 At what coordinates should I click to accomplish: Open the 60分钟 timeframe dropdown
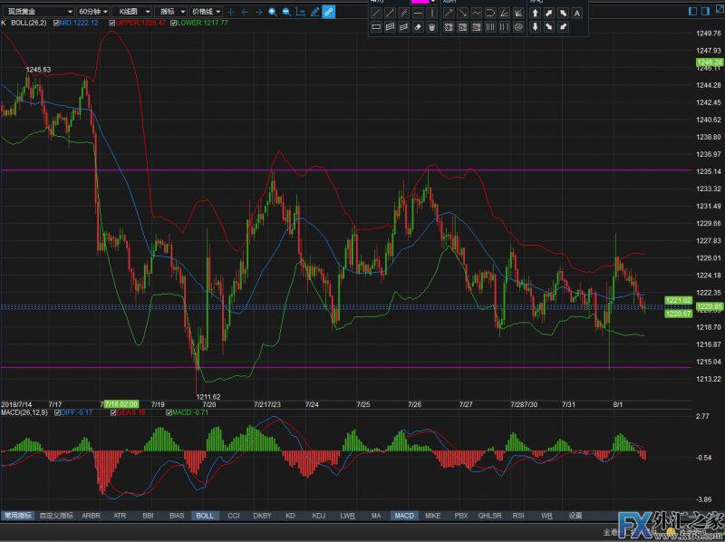(x=93, y=12)
